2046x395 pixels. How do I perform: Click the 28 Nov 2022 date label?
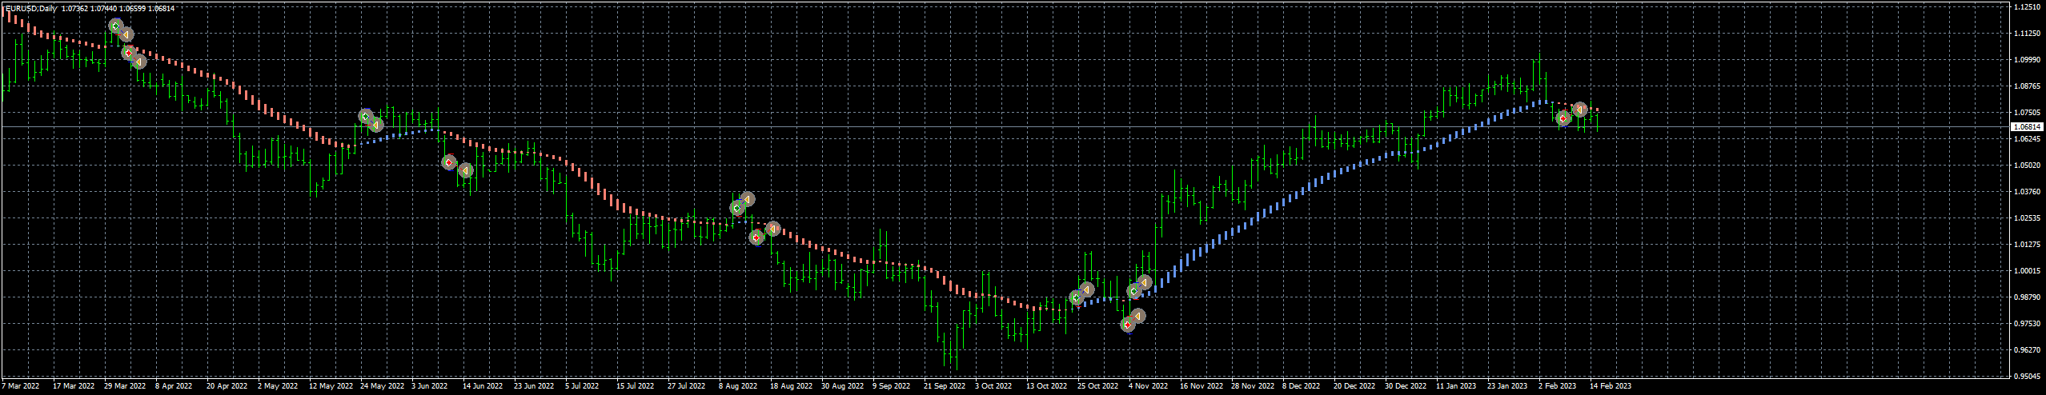[1253, 386]
